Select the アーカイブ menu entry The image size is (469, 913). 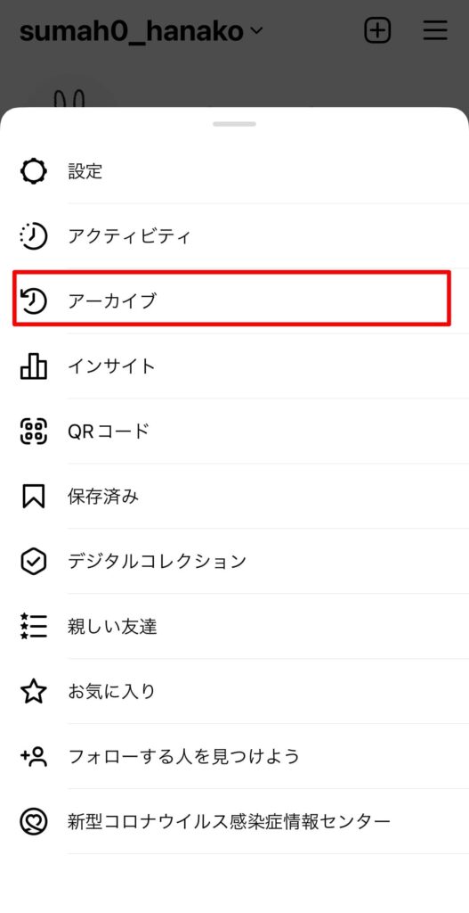pos(232,300)
